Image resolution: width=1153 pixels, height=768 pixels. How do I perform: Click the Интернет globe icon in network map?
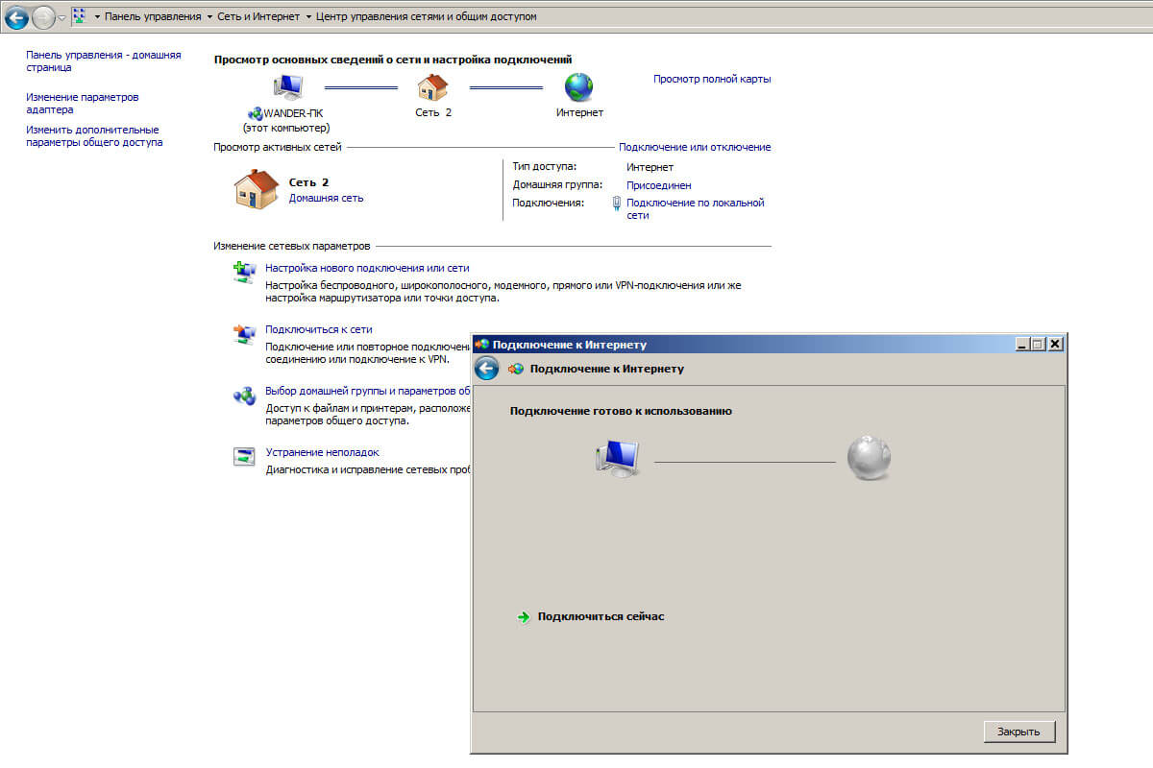(579, 87)
